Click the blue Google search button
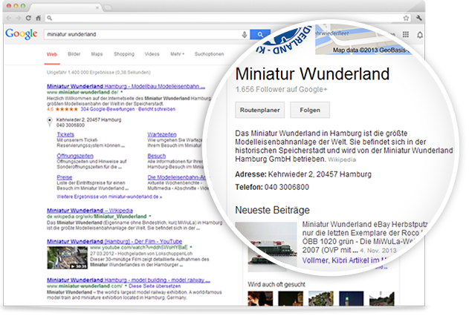This screenshot has height=316, width=469. tap(259, 34)
